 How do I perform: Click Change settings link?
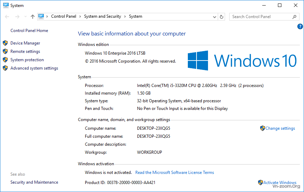click(x=280, y=128)
